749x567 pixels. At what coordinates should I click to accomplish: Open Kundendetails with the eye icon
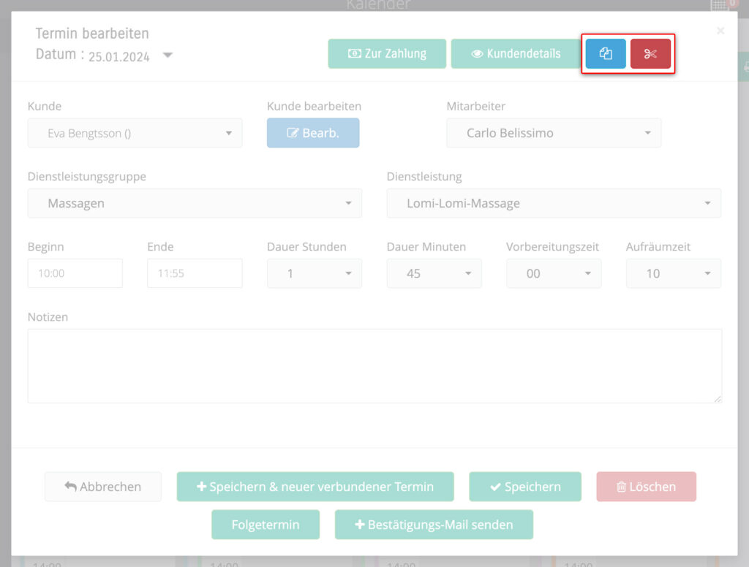(x=516, y=54)
